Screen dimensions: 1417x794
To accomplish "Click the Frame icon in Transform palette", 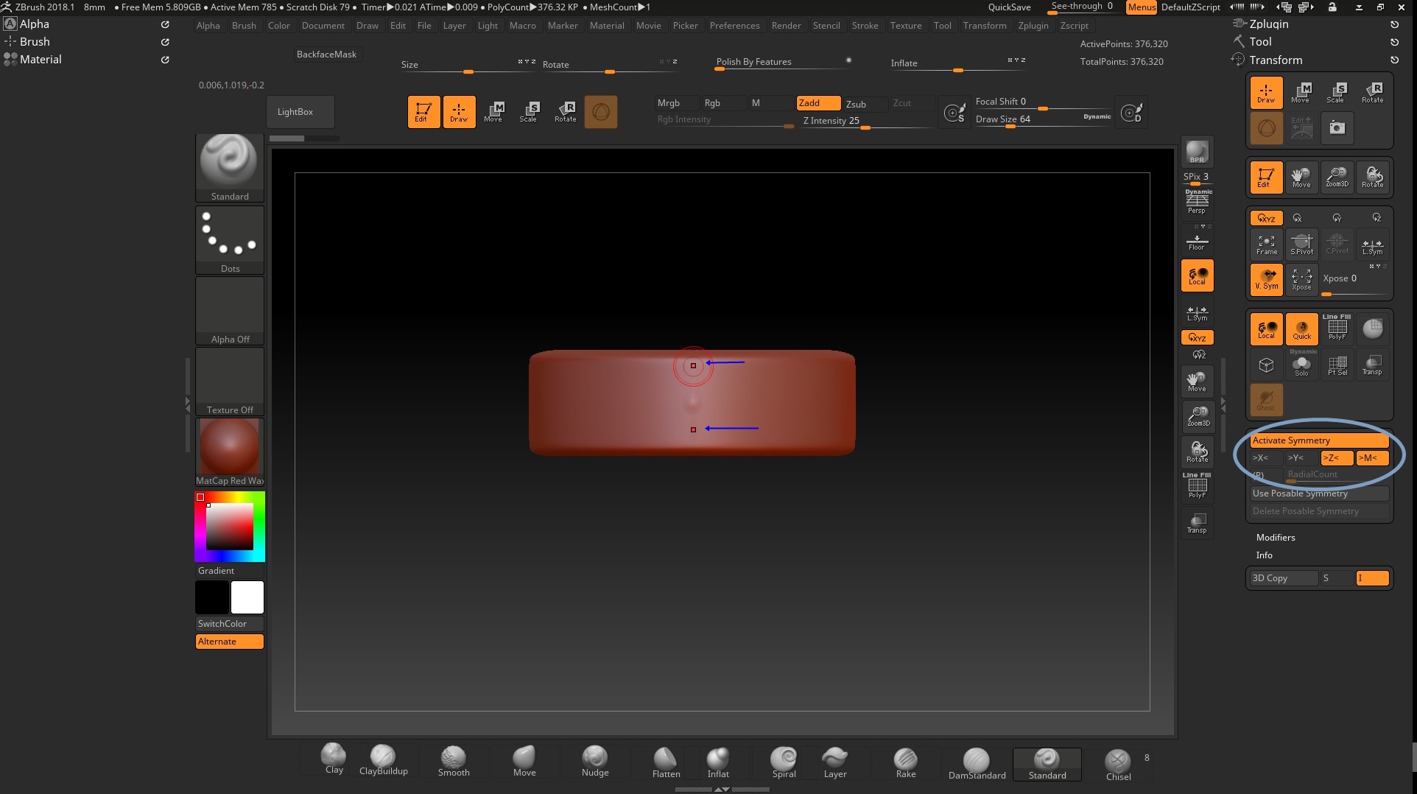I will 1266,245.
